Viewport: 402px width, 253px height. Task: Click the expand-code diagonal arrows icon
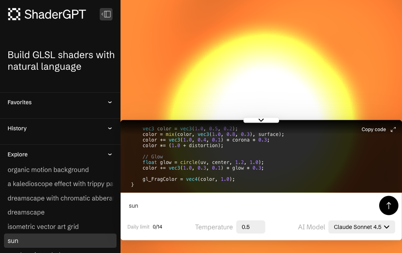(393, 129)
